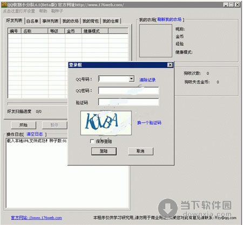The height and width of the screenshot is (225, 243).
Task: Switch to the 白名单 tab
Action: 32,21
